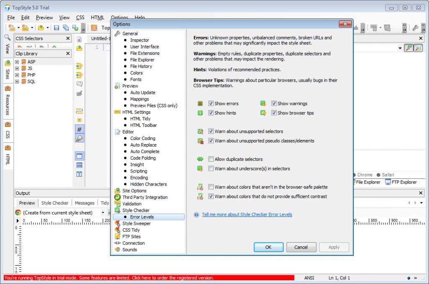
Task: Click the red trial mode order banner
Action: 149,278
